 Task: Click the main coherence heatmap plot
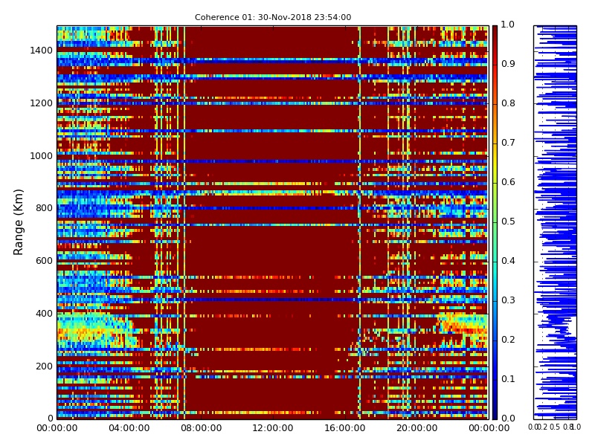pyautogui.click(x=272, y=222)
